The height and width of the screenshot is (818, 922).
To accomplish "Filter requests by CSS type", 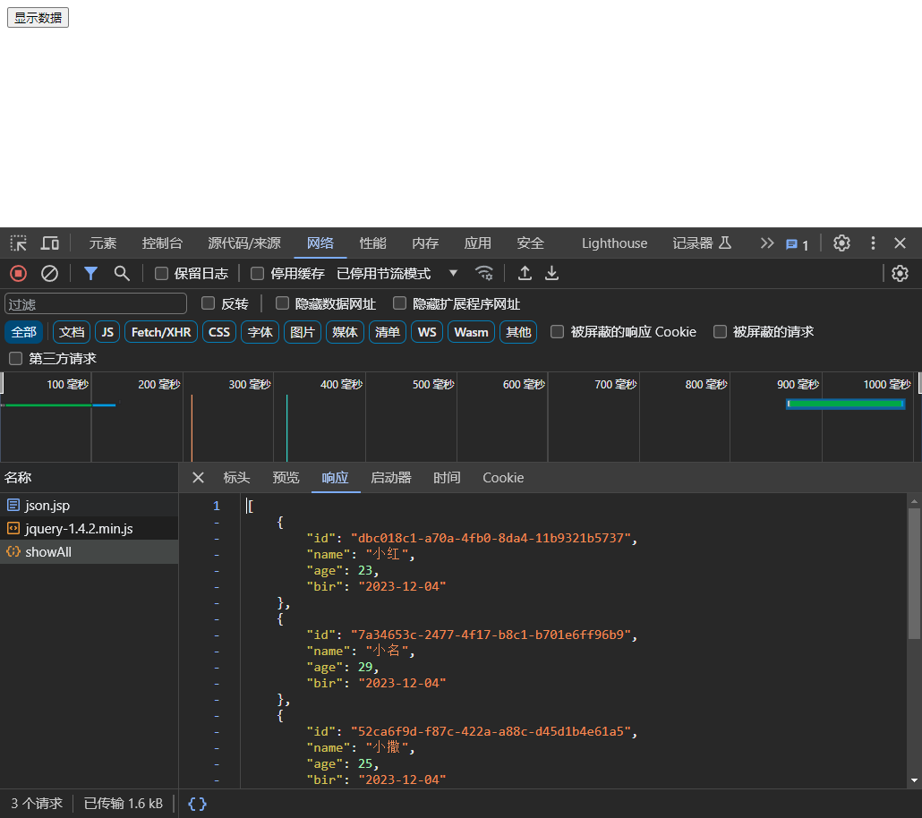I will click(219, 332).
